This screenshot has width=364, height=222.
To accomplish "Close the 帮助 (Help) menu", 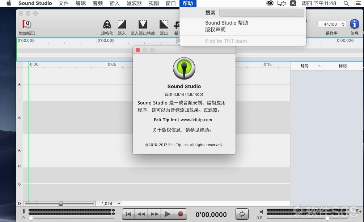I will pos(188,3).
